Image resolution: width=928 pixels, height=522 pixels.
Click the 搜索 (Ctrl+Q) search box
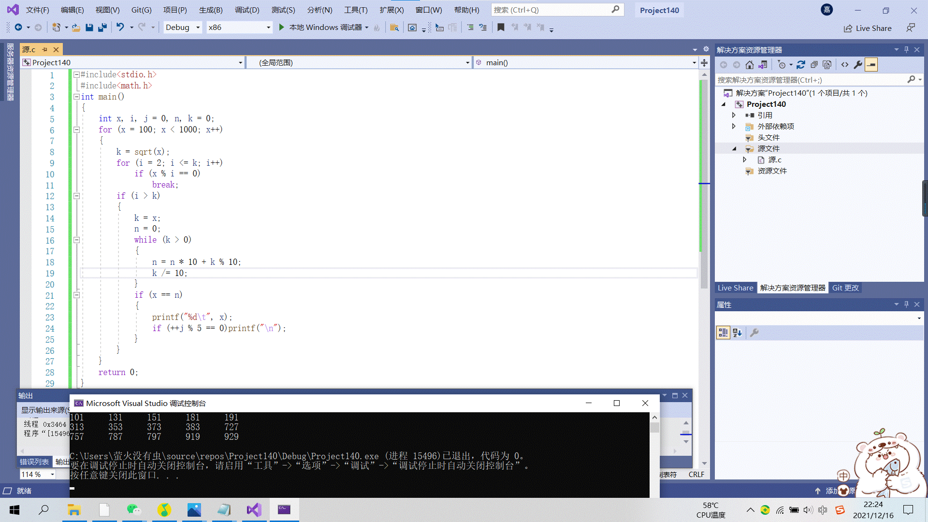pyautogui.click(x=551, y=10)
